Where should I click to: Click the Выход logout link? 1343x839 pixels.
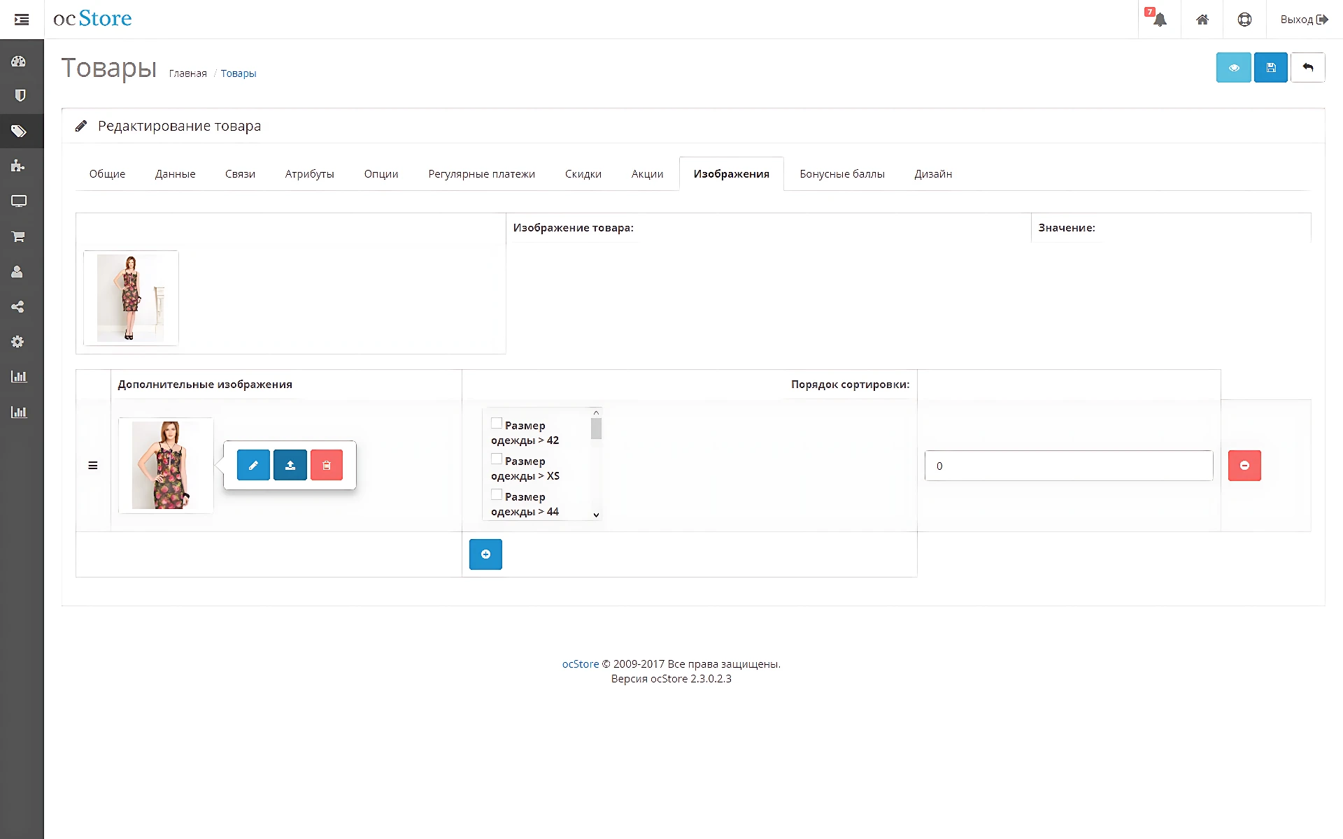pyautogui.click(x=1304, y=20)
